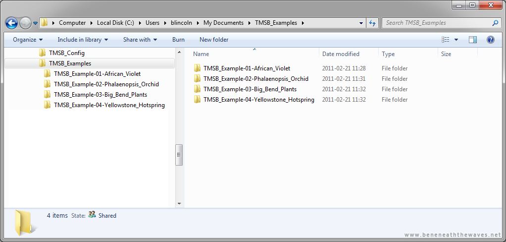
Task: Open the Organize menu
Action: coord(28,40)
